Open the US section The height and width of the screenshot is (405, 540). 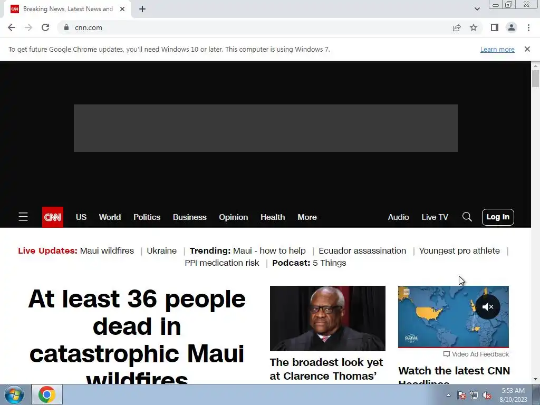tap(81, 217)
